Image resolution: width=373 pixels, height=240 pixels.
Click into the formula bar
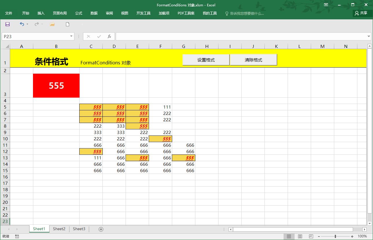pyautogui.click(x=241, y=36)
